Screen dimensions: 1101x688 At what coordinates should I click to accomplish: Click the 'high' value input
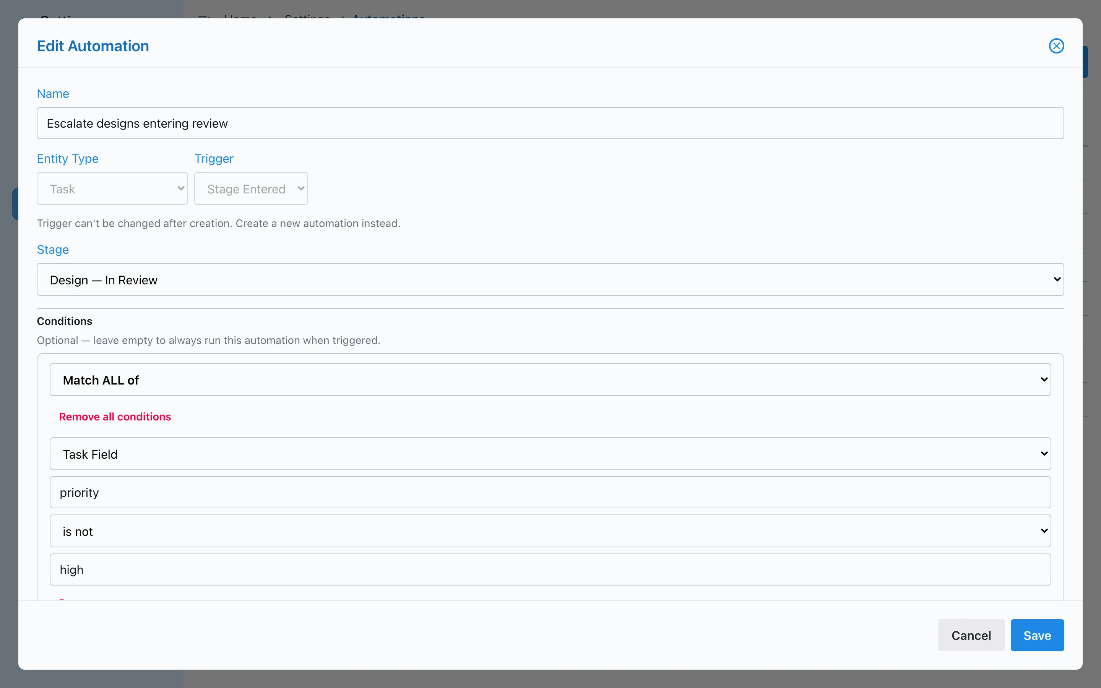click(x=550, y=570)
